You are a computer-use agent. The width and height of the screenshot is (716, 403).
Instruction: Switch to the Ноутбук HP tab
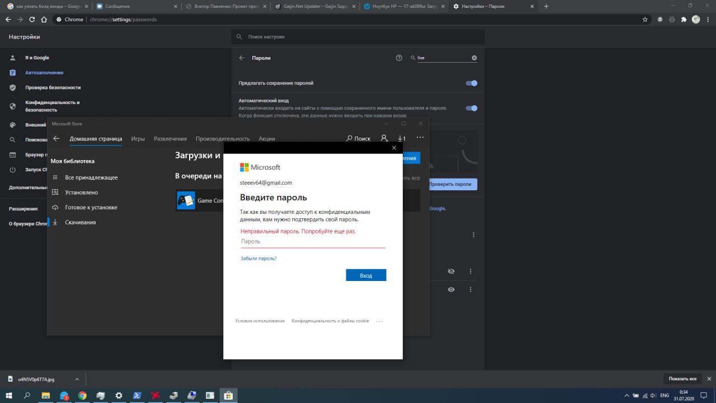click(404, 6)
